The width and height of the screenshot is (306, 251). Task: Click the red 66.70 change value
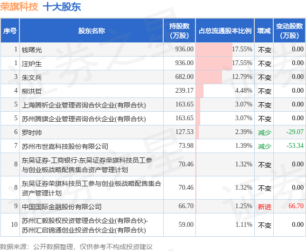pyautogui.click(x=296, y=206)
